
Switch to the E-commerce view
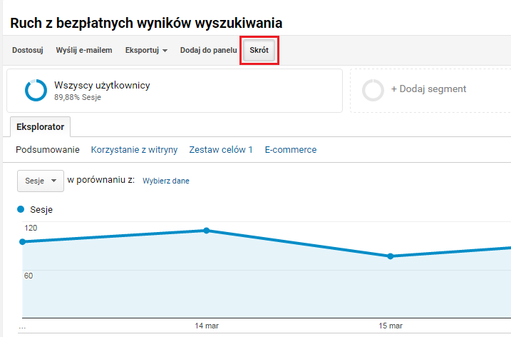291,149
